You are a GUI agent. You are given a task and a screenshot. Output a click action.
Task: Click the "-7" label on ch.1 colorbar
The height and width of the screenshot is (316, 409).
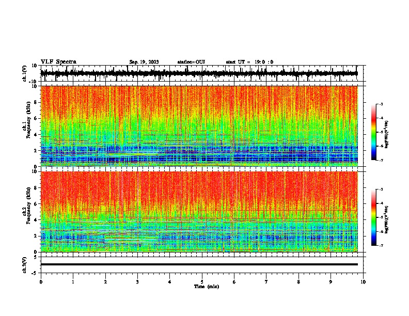381,160
